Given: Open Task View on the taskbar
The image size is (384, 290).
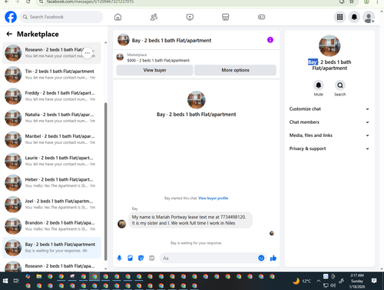Looking at the screenshot, I should pyautogui.click(x=16, y=281).
